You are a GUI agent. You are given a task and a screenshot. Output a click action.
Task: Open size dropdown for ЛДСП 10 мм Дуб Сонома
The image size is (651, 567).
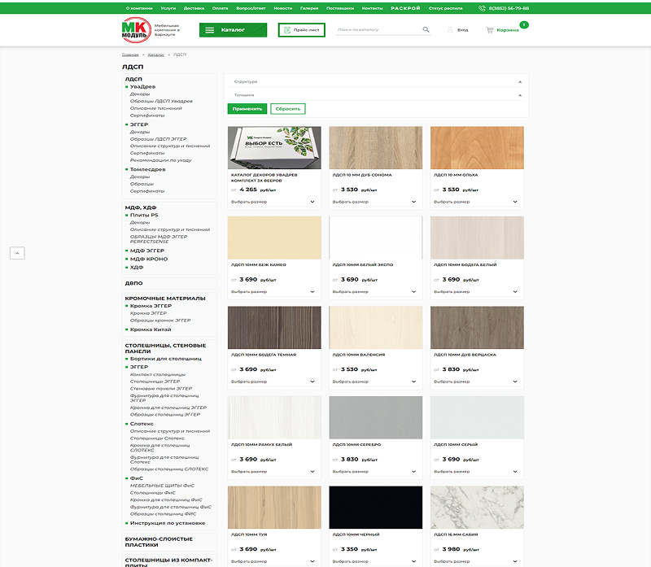pos(413,202)
